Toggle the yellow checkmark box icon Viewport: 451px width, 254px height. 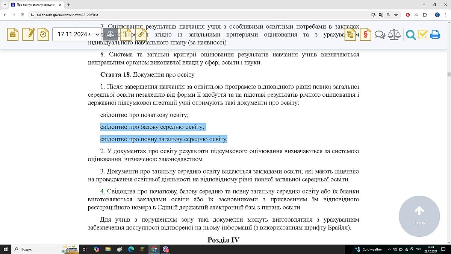[423, 34]
